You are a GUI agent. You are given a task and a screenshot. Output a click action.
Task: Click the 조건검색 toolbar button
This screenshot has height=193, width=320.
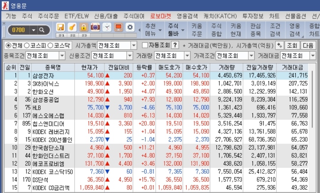click(275, 30)
